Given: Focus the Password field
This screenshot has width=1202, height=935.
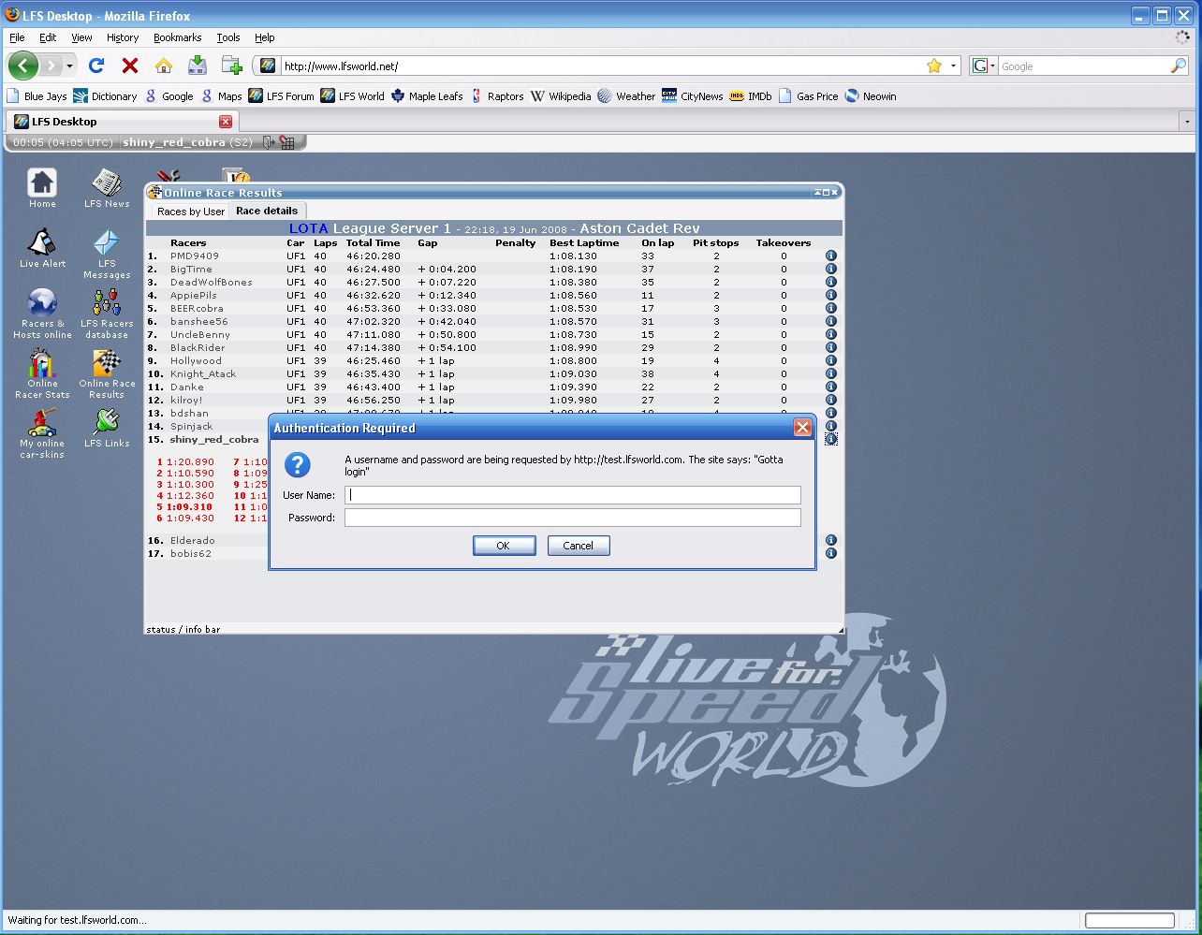Looking at the screenshot, I should 573,518.
